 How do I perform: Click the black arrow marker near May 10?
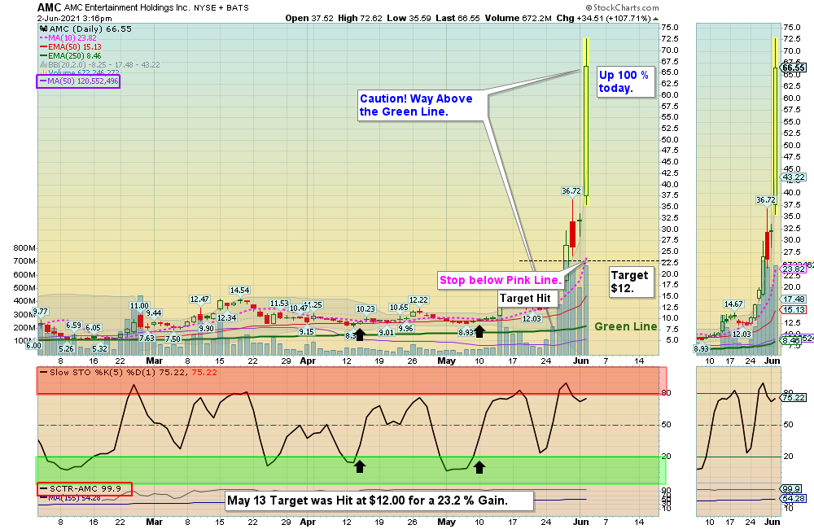pos(481,330)
